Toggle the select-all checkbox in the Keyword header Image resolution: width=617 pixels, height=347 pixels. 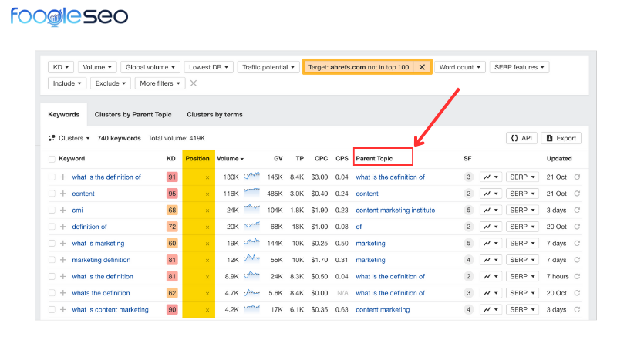click(x=52, y=159)
